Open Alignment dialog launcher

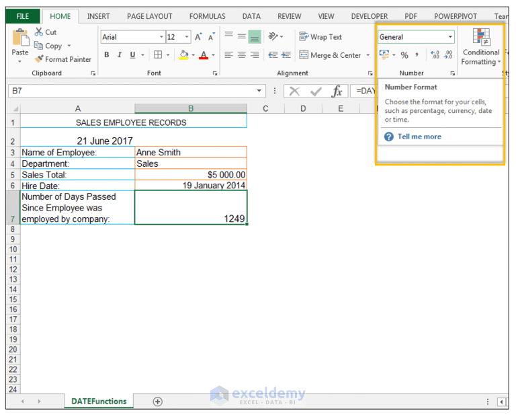coord(370,73)
